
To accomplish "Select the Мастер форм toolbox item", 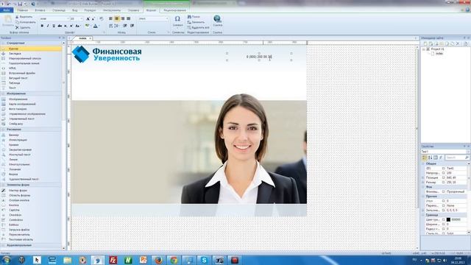I will 18,191.
